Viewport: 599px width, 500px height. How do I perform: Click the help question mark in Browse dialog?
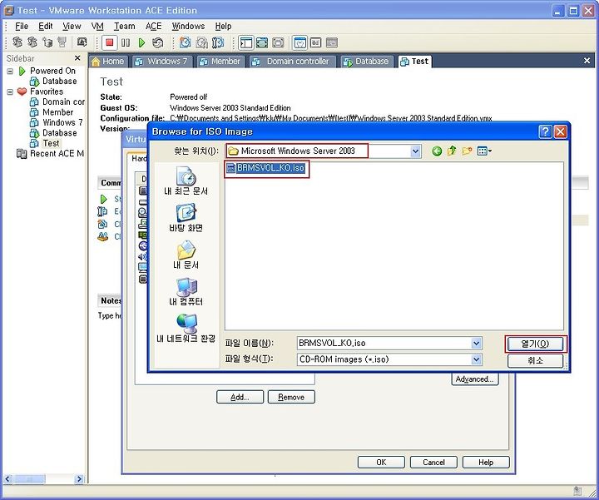(545, 131)
